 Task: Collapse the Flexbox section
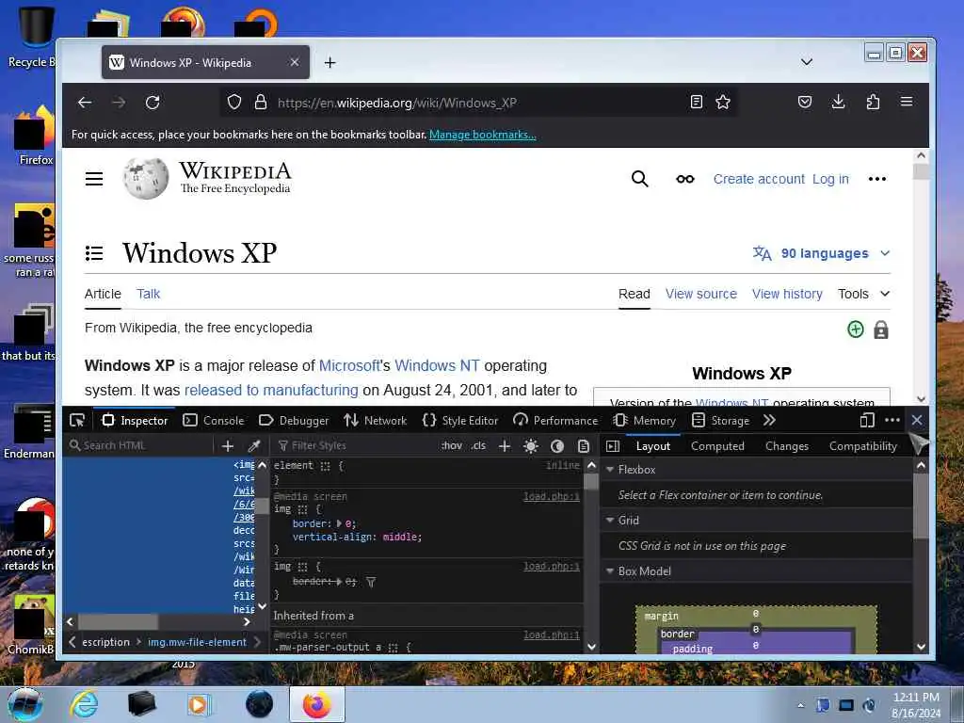(610, 470)
